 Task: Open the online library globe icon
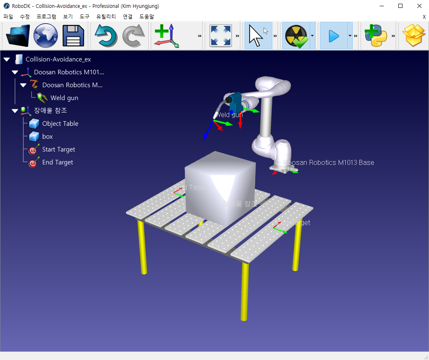point(46,36)
